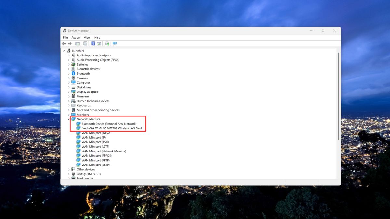Click the adapter icon beside MediaTek Wi-Fi 6E MT7902

[x=78, y=128]
